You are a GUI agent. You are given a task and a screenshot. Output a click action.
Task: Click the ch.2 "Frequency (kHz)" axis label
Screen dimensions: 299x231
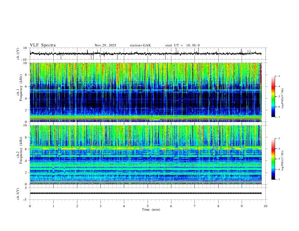[x=21, y=151]
